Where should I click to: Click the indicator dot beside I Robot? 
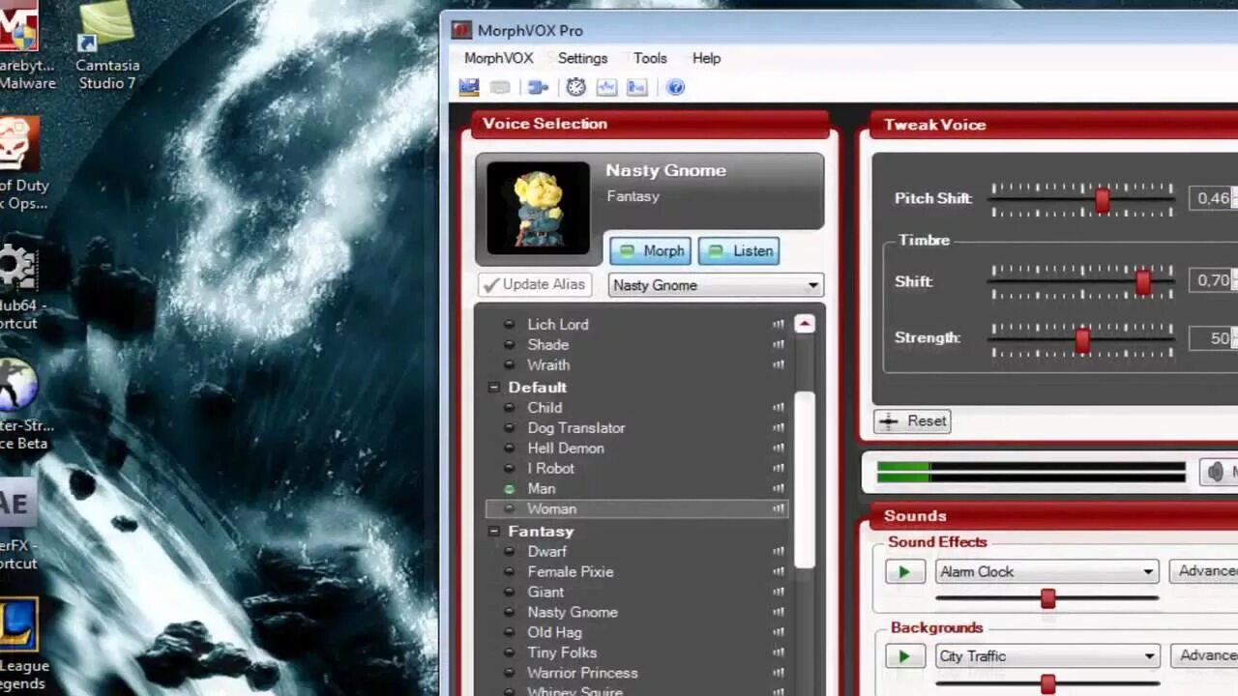[510, 469]
